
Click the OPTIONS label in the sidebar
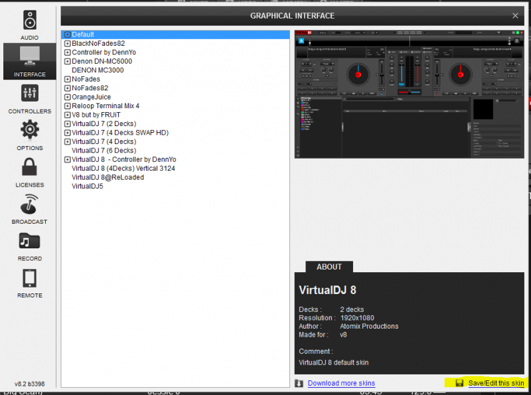pyautogui.click(x=30, y=148)
